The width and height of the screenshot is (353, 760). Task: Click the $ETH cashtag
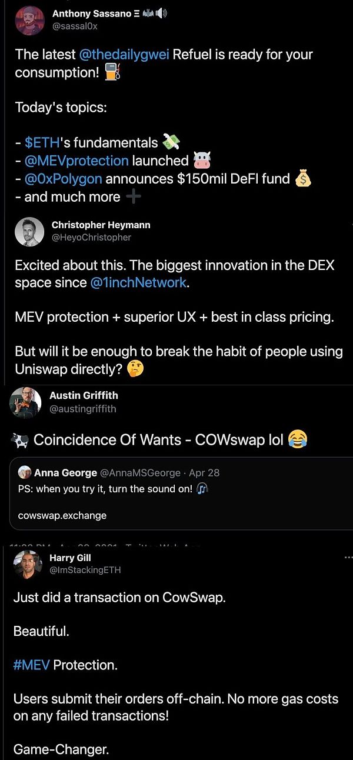coord(42,142)
